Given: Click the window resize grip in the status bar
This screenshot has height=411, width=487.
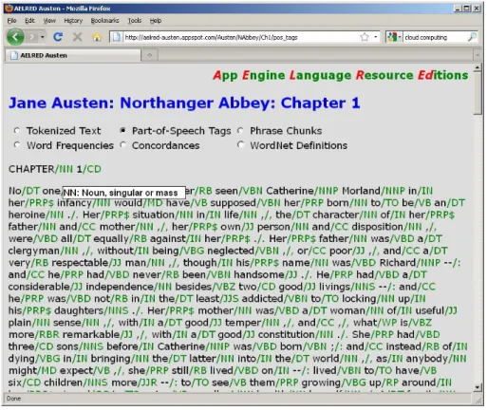Looking at the screenshot, I should (x=478, y=400).
